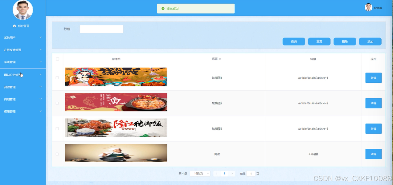Click the green success checkmark icon

163,9
